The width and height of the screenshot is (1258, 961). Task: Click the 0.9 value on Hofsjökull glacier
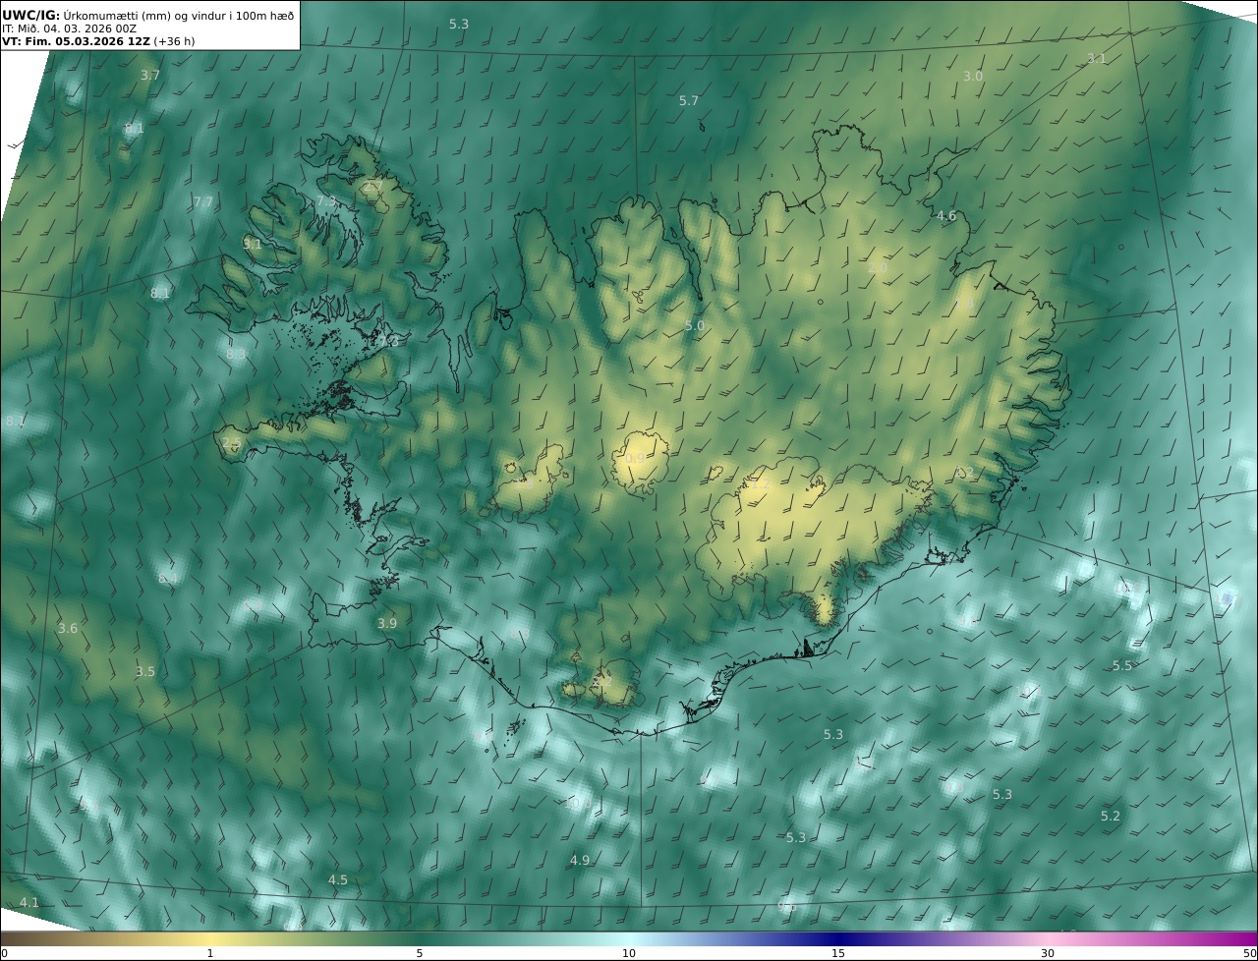pyautogui.click(x=635, y=458)
